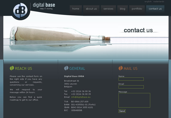Click the Fax number '+32 (0)16 36 00 39'
The height and width of the screenshot is (118, 171).
point(81,94)
